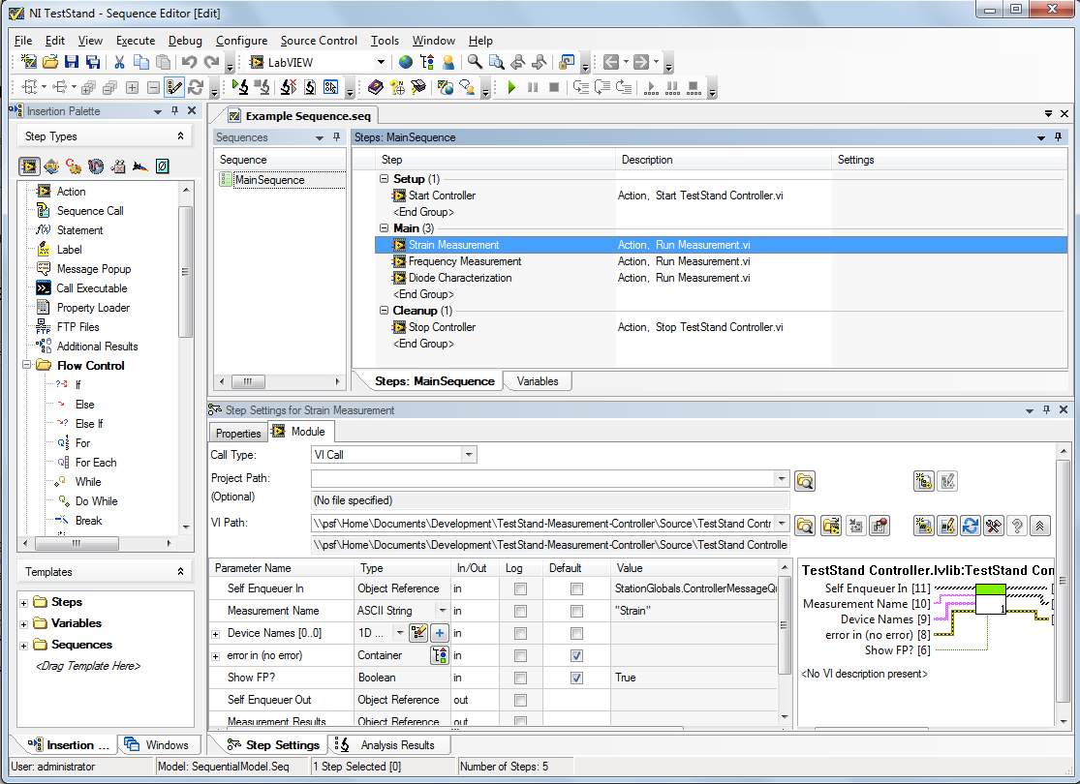The image size is (1080, 784).
Task: Click the green Run execution button
Action: (x=511, y=87)
